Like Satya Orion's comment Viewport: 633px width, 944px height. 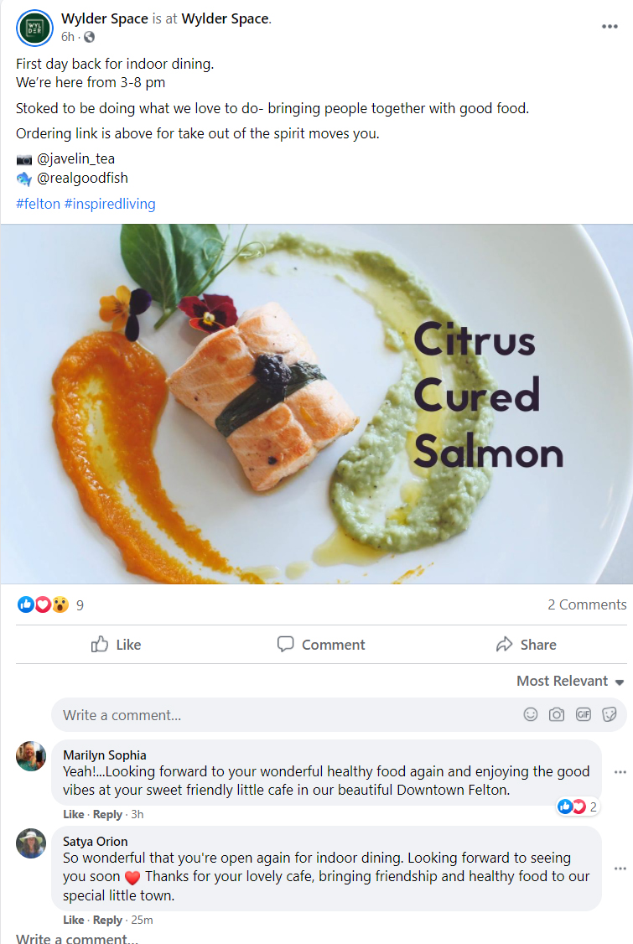pos(73,920)
